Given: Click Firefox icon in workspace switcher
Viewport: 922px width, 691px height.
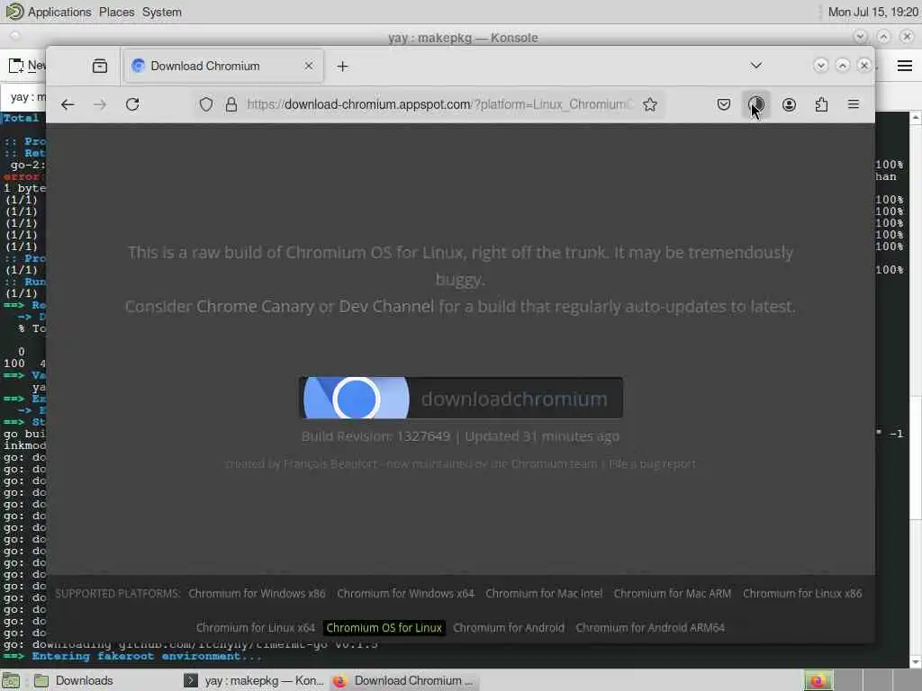Looking at the screenshot, I should pyautogui.click(x=818, y=681).
